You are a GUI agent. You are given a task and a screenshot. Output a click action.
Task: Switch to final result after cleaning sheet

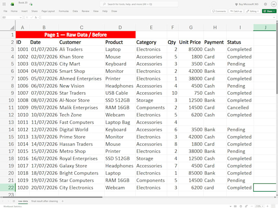pyautogui.click(x=45, y=201)
